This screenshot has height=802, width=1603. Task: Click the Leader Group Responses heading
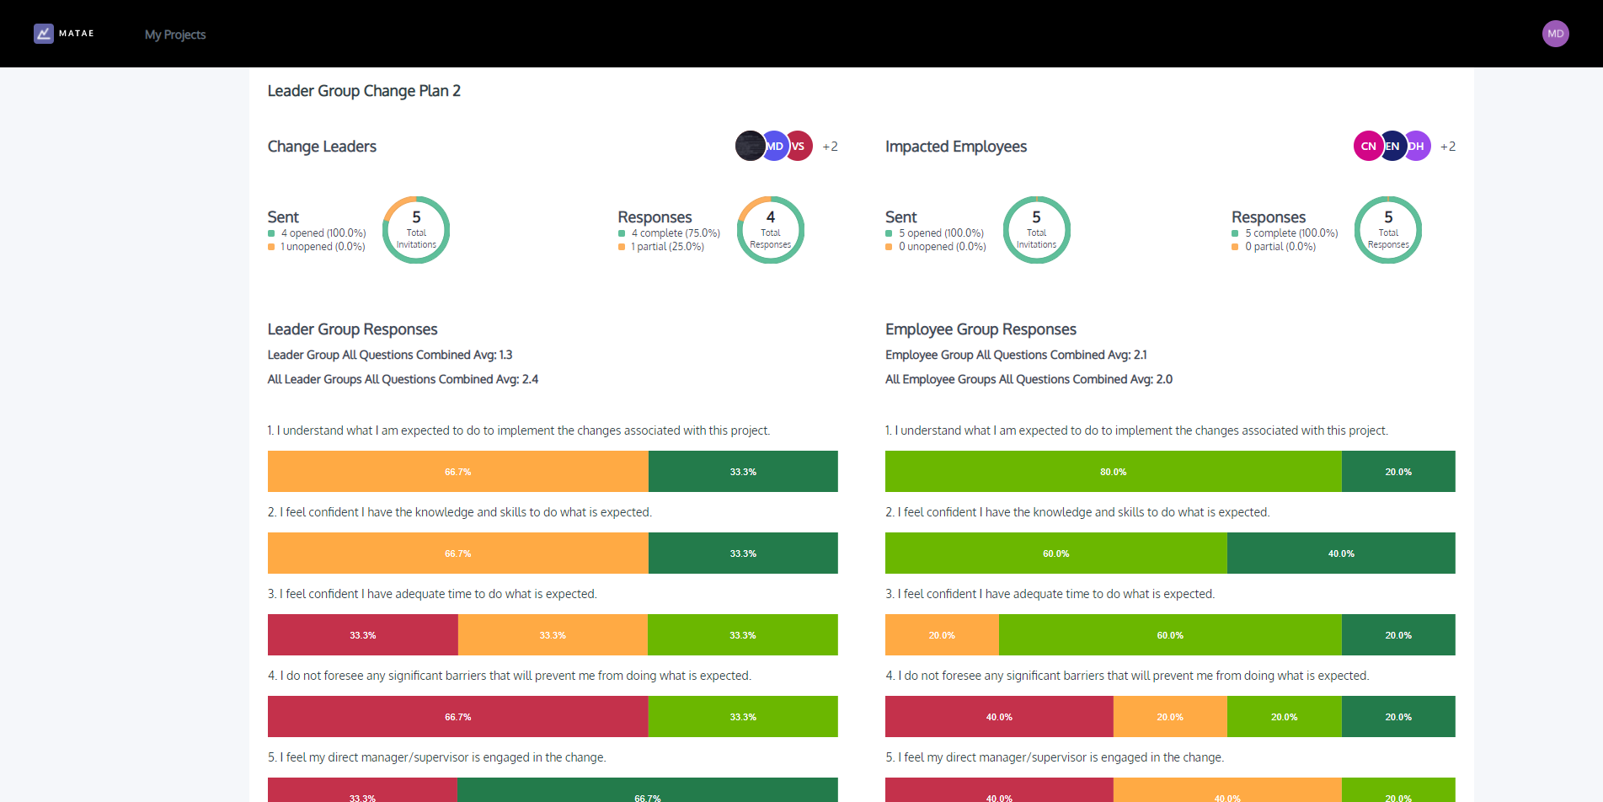tap(352, 329)
